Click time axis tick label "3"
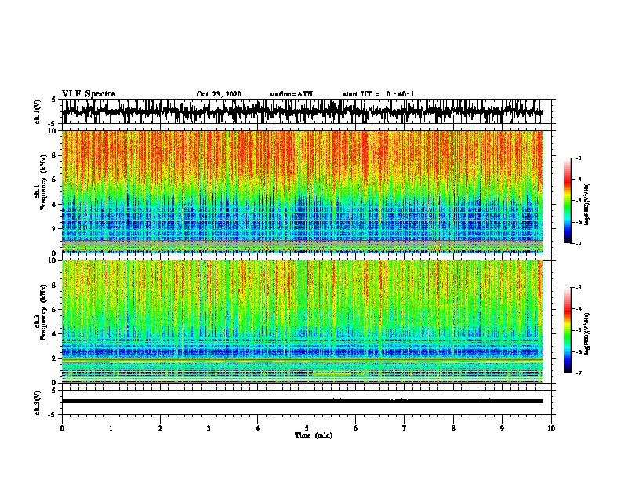Image resolution: width=621 pixels, height=480 pixels. pyautogui.click(x=209, y=428)
